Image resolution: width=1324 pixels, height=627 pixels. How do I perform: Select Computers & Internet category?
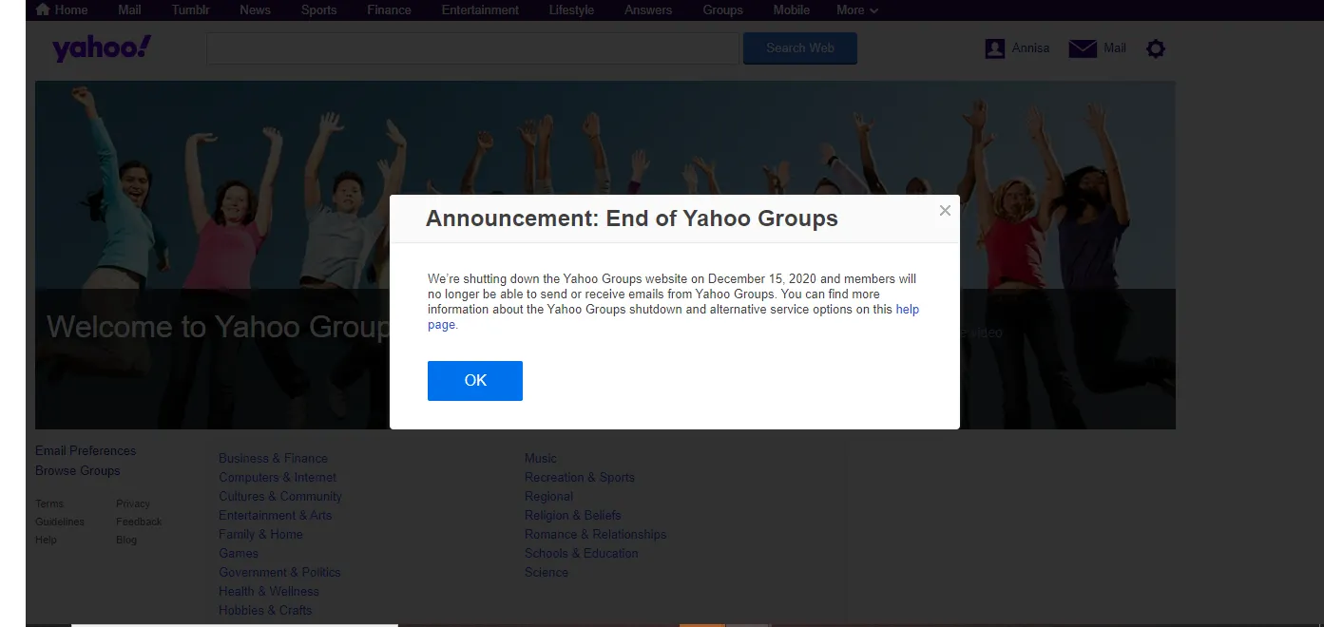278,477
